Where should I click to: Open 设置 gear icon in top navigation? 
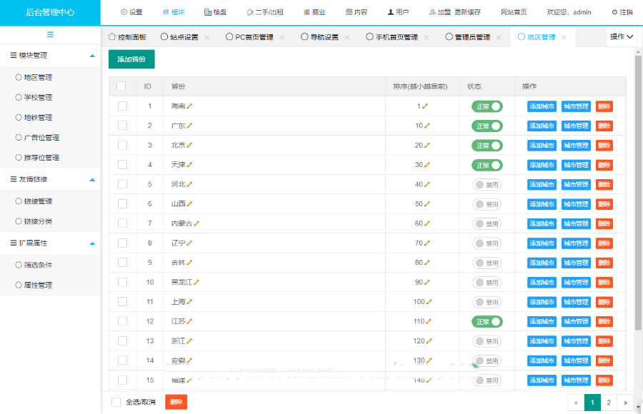point(124,12)
